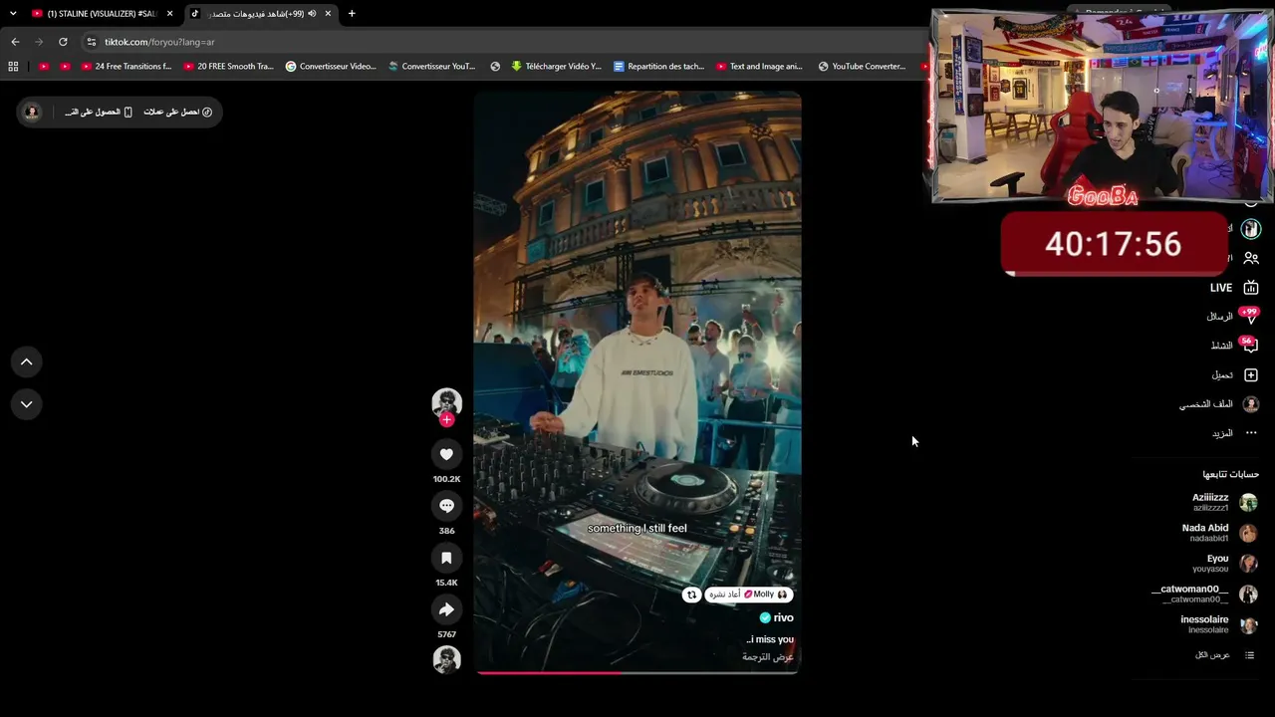Open messages (الرسائل) in the sidebar
This screenshot has width=1275, height=717.
pos(1233,317)
